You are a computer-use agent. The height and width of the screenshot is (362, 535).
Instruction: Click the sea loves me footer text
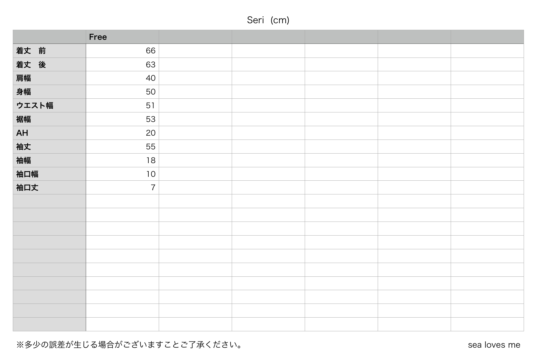coord(494,345)
